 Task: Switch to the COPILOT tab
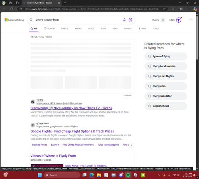128,29
